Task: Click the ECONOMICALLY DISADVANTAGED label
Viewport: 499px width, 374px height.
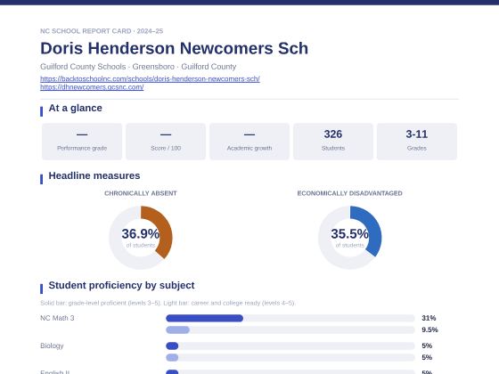Action: click(349, 193)
